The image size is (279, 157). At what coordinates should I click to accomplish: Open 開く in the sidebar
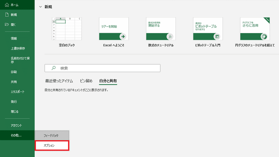17,24
